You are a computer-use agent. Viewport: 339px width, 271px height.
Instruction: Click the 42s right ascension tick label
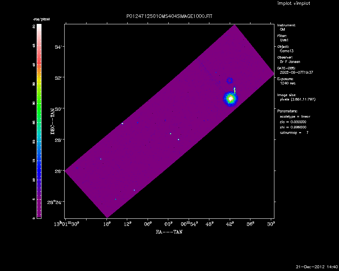coord(230,224)
